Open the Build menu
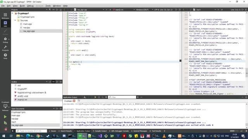Screen dimensions: 248x139 click(22, 6)
